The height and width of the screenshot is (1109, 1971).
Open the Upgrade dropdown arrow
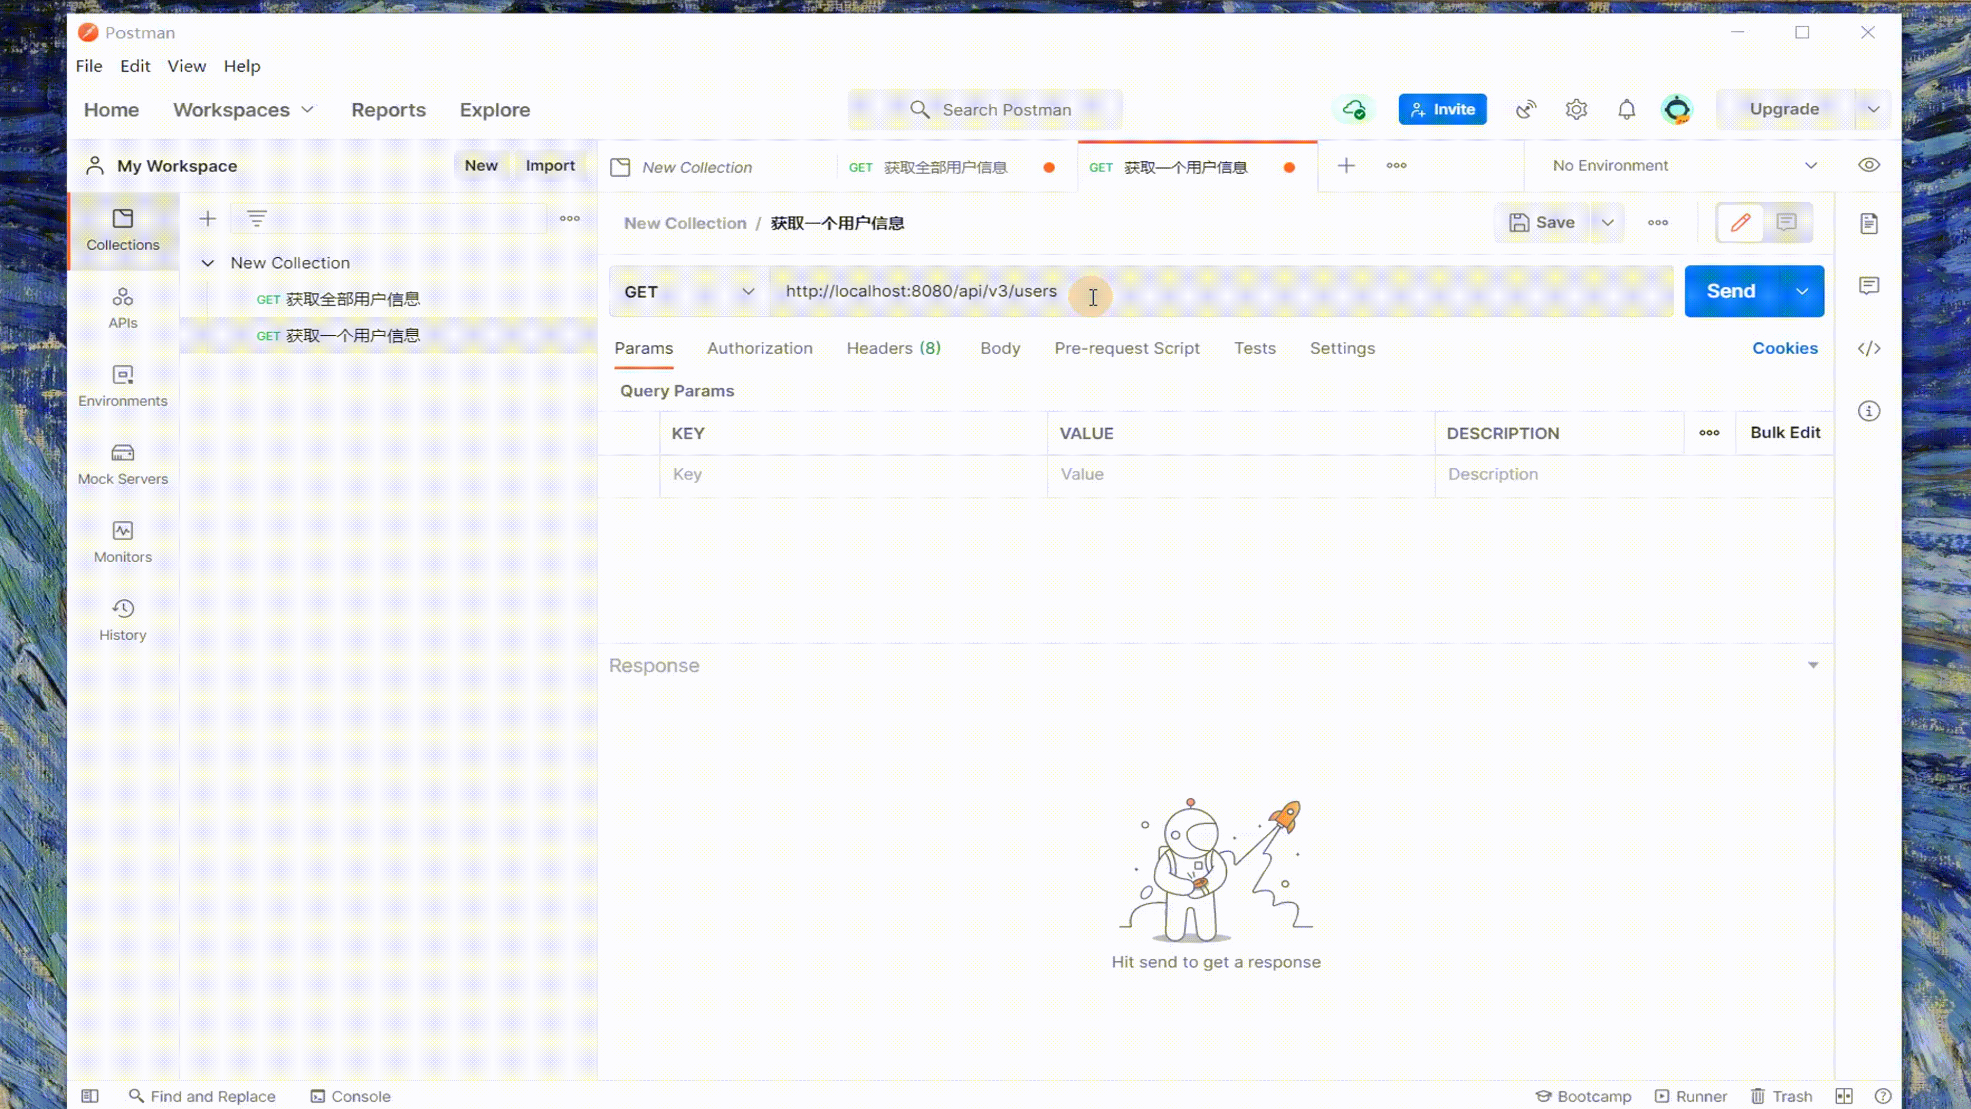click(x=1873, y=109)
